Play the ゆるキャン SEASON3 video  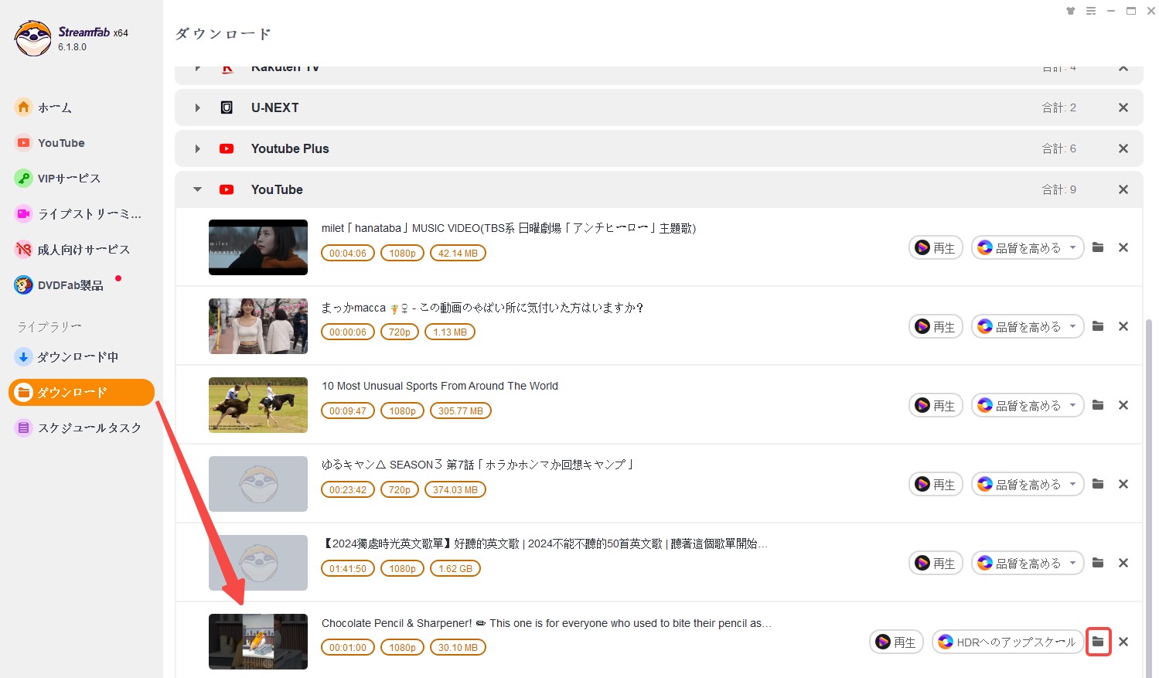tap(936, 485)
